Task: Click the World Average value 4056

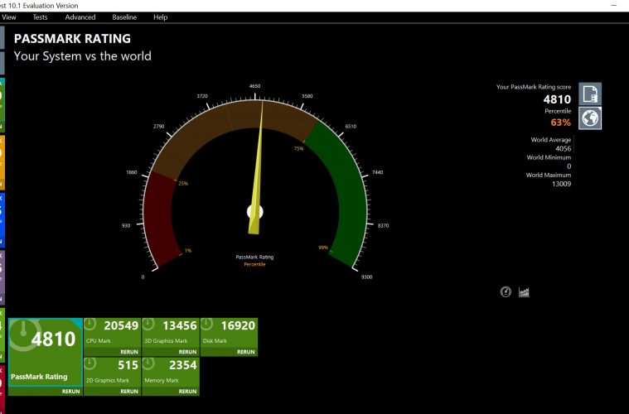Action: coord(564,148)
